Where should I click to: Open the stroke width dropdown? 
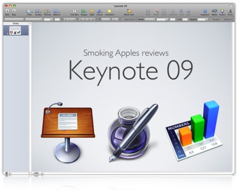pyautogui.click(x=162, y=19)
